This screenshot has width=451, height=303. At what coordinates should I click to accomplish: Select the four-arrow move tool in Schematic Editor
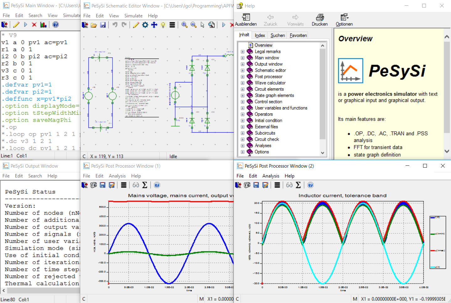(x=154, y=25)
